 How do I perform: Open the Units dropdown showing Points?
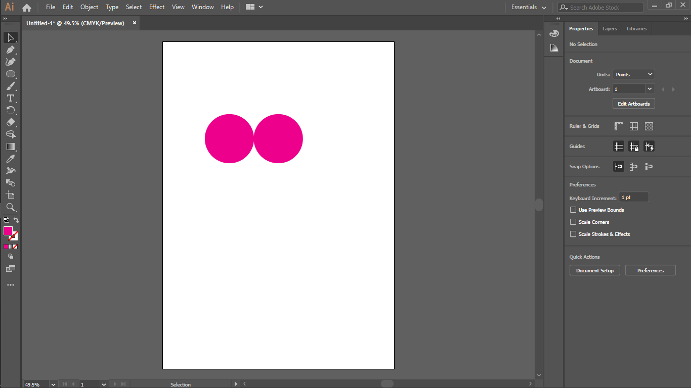point(633,74)
